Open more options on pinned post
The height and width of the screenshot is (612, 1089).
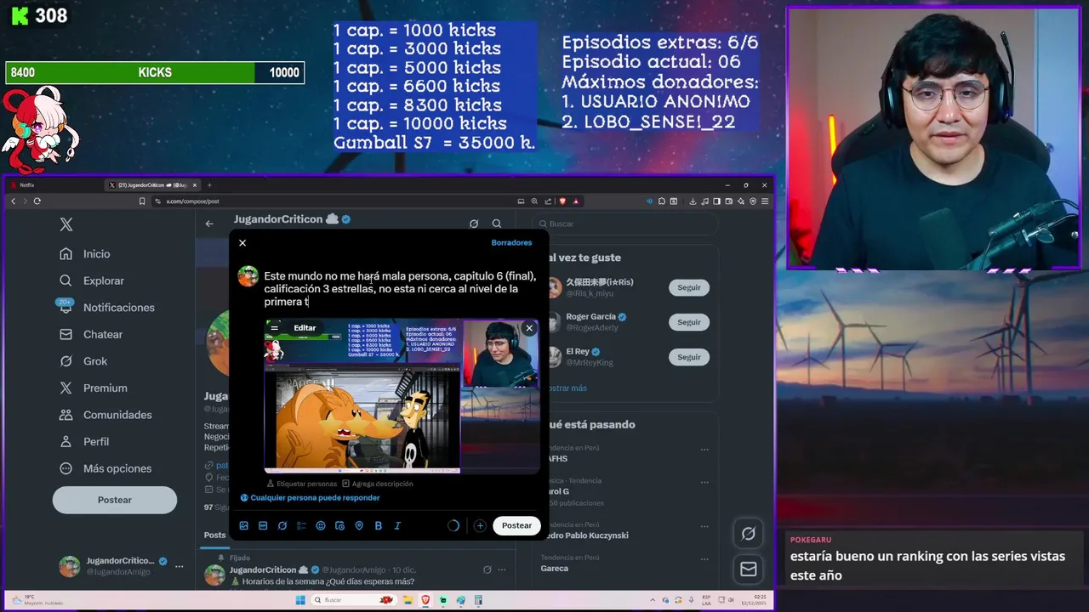click(x=502, y=569)
